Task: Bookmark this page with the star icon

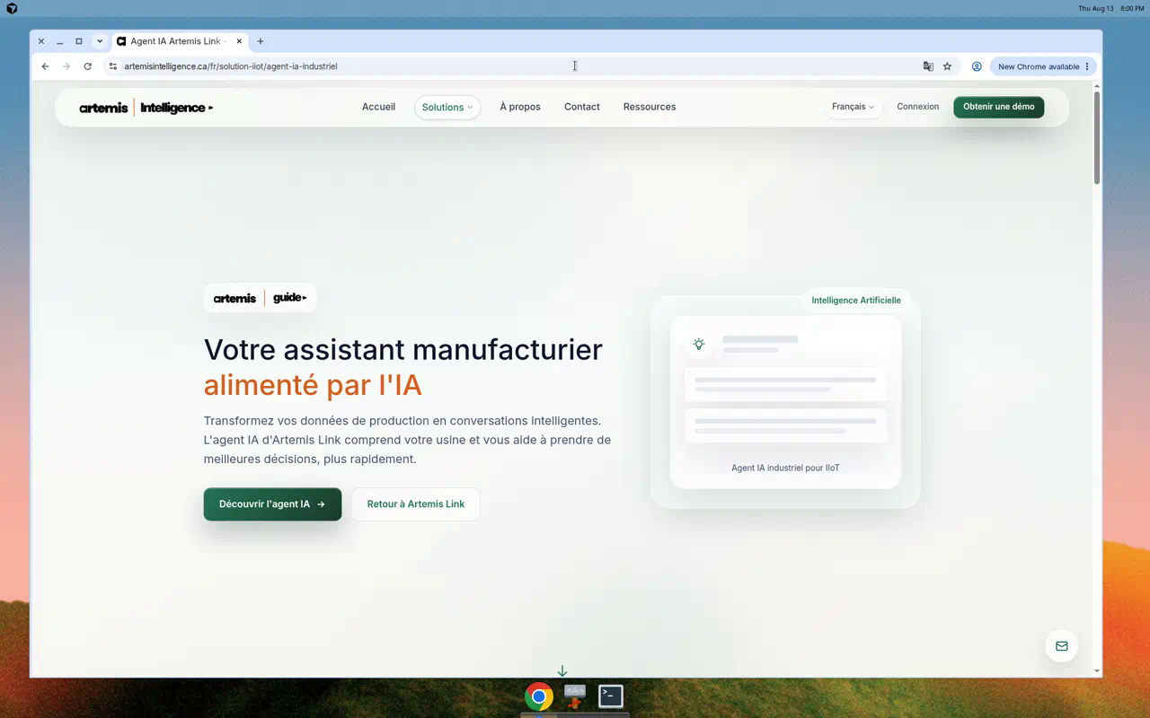Action: 947,66
